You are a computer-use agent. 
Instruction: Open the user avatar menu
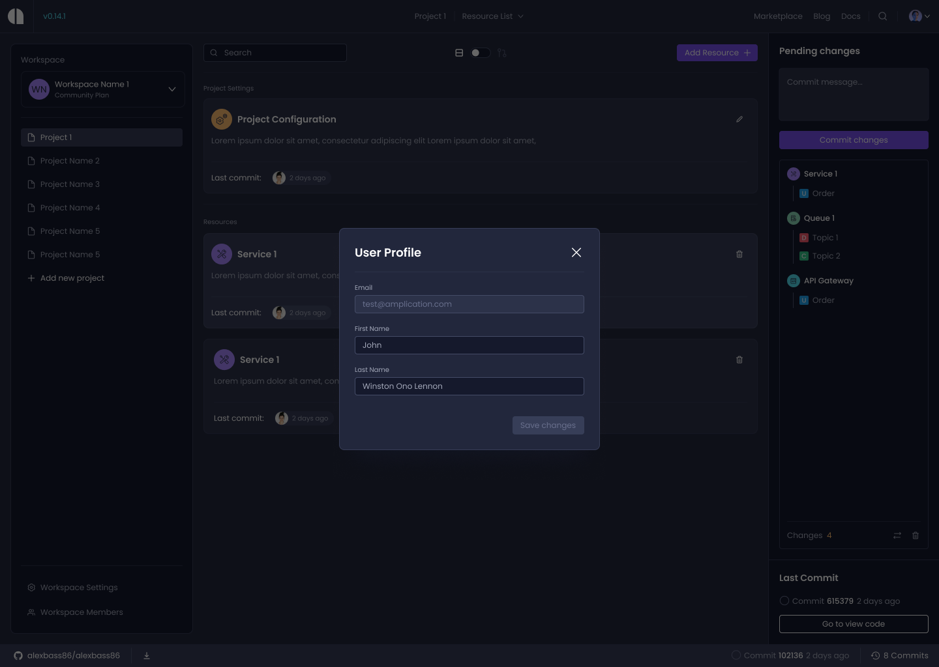[919, 16]
